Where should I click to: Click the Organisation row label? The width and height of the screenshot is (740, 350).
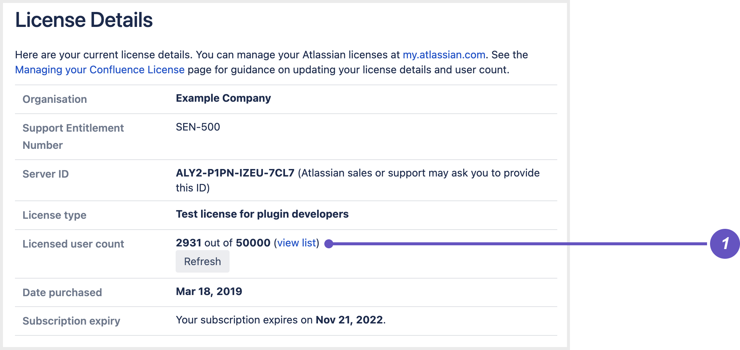(54, 99)
